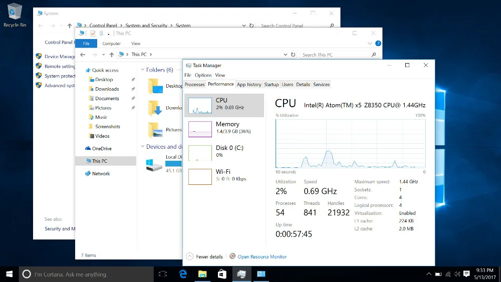Screen dimensions: 501x282
Task: Open Task Manager View menu
Action: pyautogui.click(x=220, y=75)
